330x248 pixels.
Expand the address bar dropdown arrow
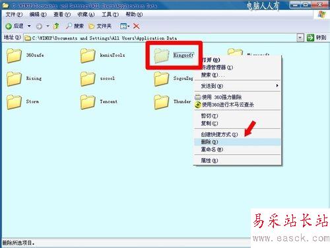pyautogui.click(x=300, y=38)
